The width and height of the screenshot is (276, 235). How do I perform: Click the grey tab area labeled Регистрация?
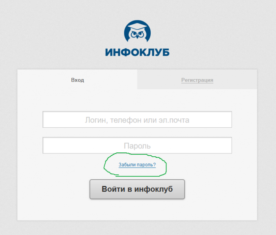(197, 79)
